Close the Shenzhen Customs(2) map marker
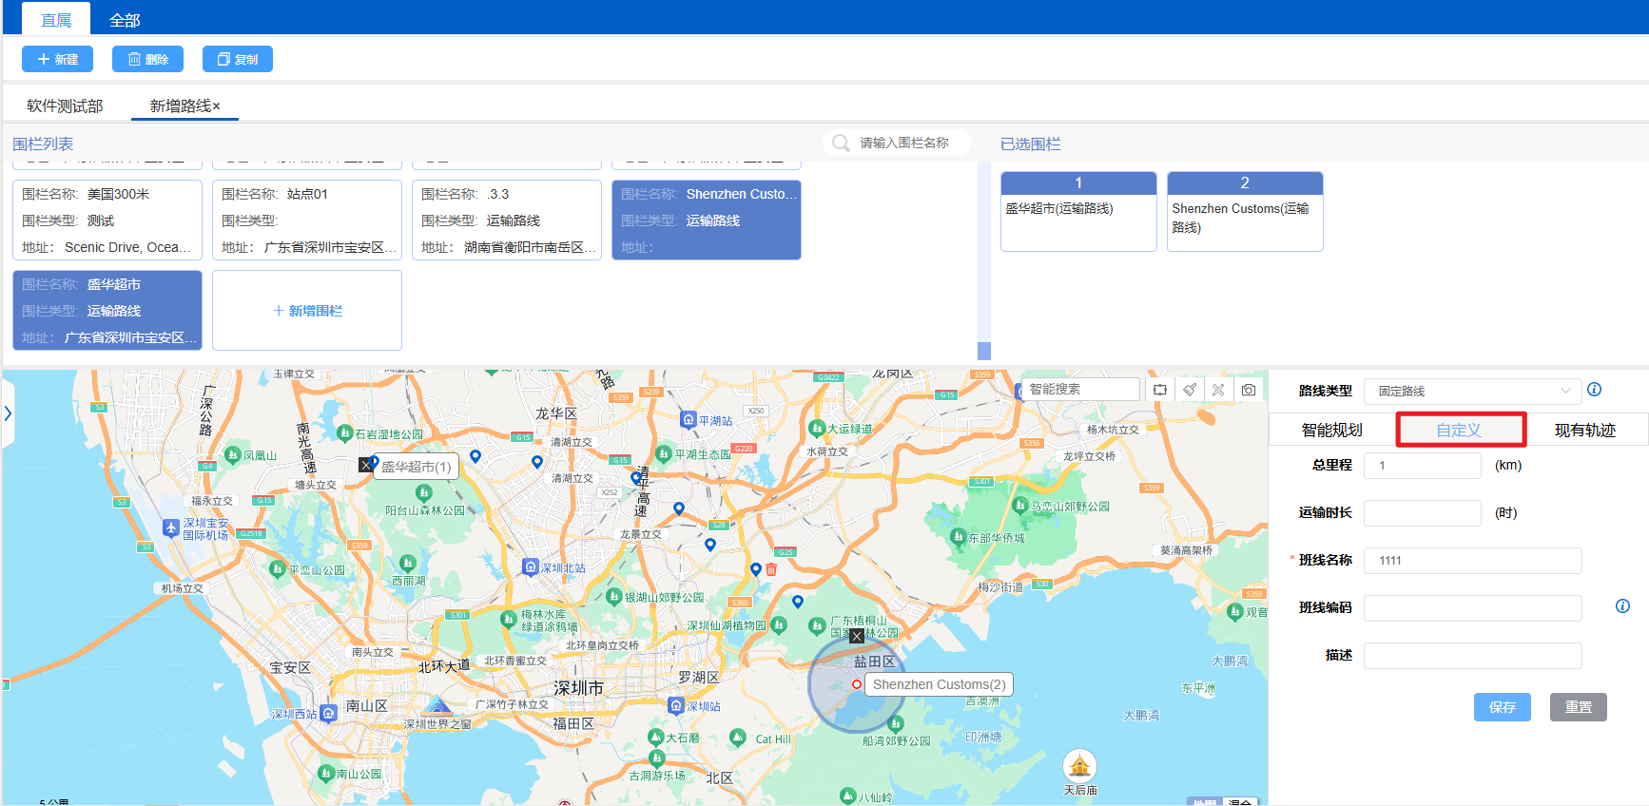The width and height of the screenshot is (1649, 806). tap(857, 636)
